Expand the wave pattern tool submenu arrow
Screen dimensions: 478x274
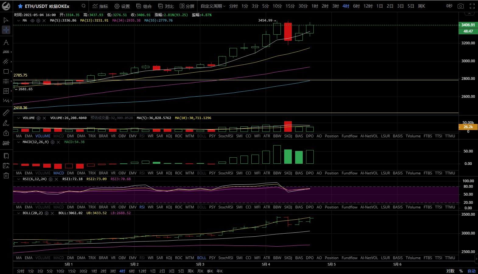click(11, 101)
